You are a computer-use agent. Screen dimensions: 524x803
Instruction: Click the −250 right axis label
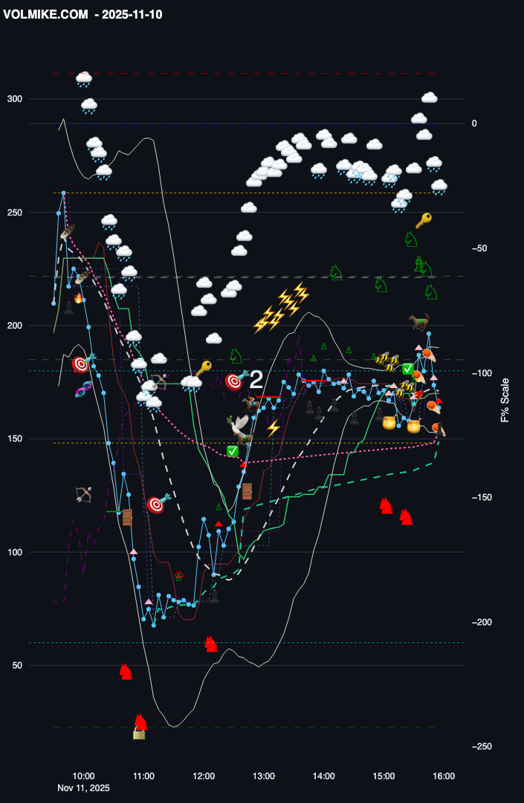tap(482, 746)
